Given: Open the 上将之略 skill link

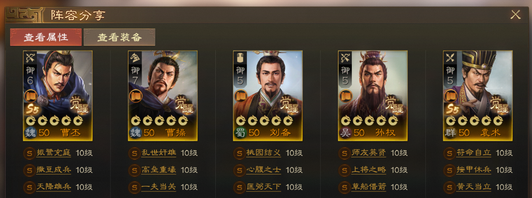Looking at the screenshot, I should coord(369,170).
